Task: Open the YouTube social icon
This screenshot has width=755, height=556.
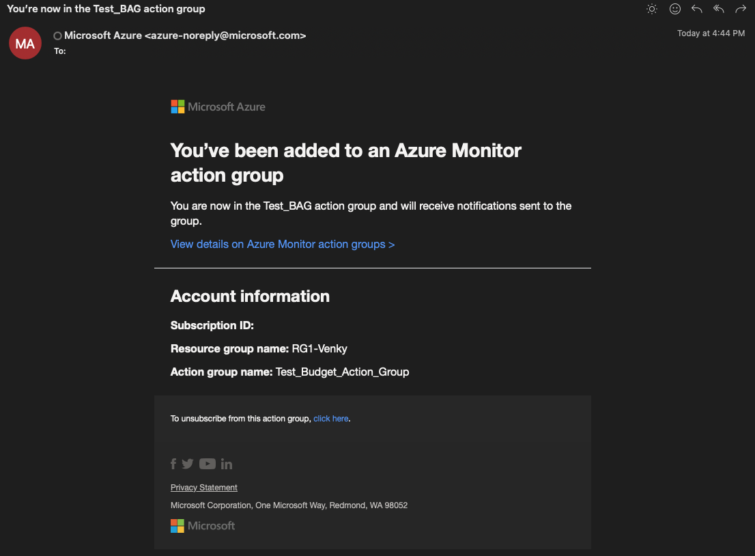Action: 208,464
